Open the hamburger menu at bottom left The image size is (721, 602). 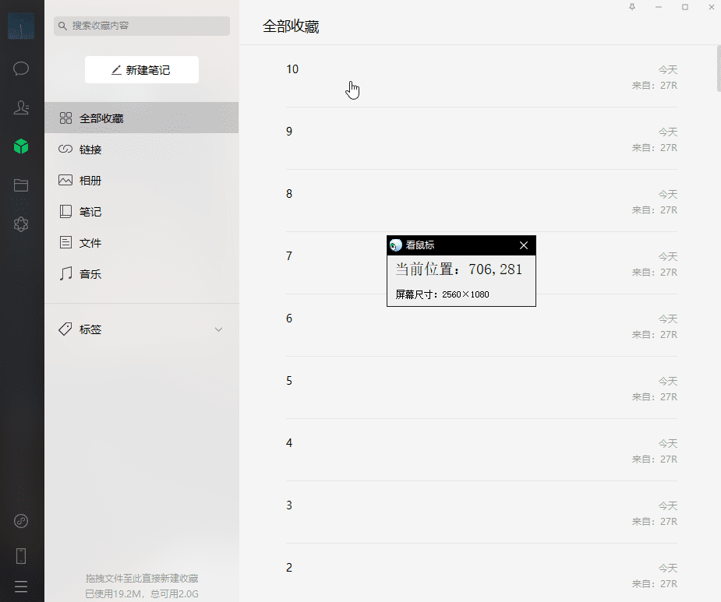point(21,586)
